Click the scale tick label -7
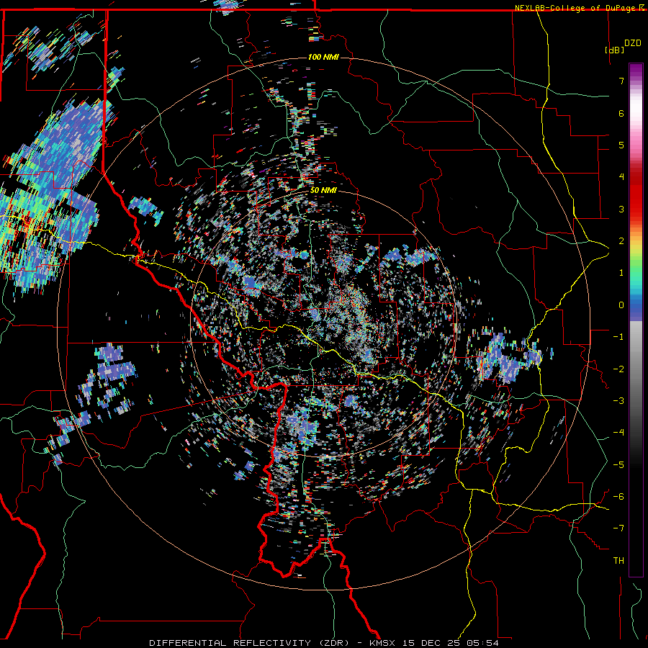Screen dimensions: 648x648 coord(618,528)
